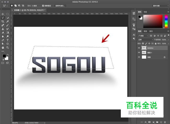Switch to the 图层 Layers tab
Screen dimensions: 170x124
coord(140,31)
